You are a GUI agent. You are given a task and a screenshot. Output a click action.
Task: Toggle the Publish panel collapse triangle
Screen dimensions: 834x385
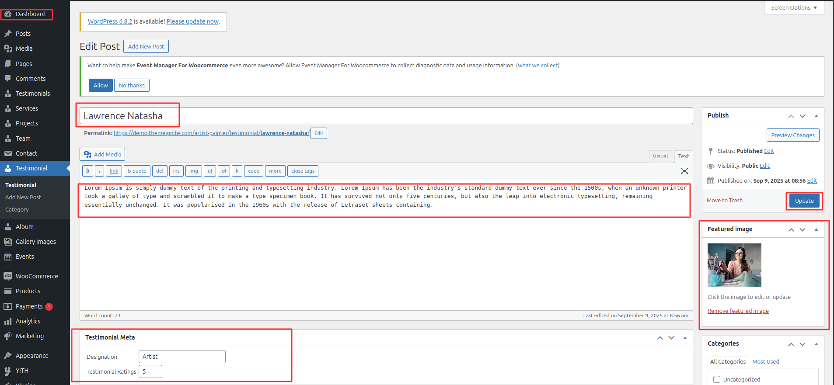[x=816, y=116]
